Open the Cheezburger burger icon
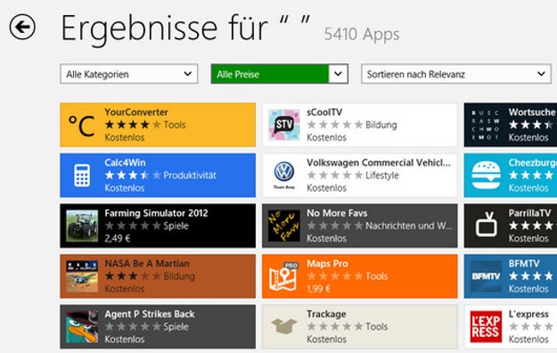Screen dimensions: 557x353 [486, 176]
